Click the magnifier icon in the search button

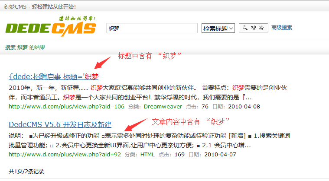pyautogui.click(x=245, y=28)
